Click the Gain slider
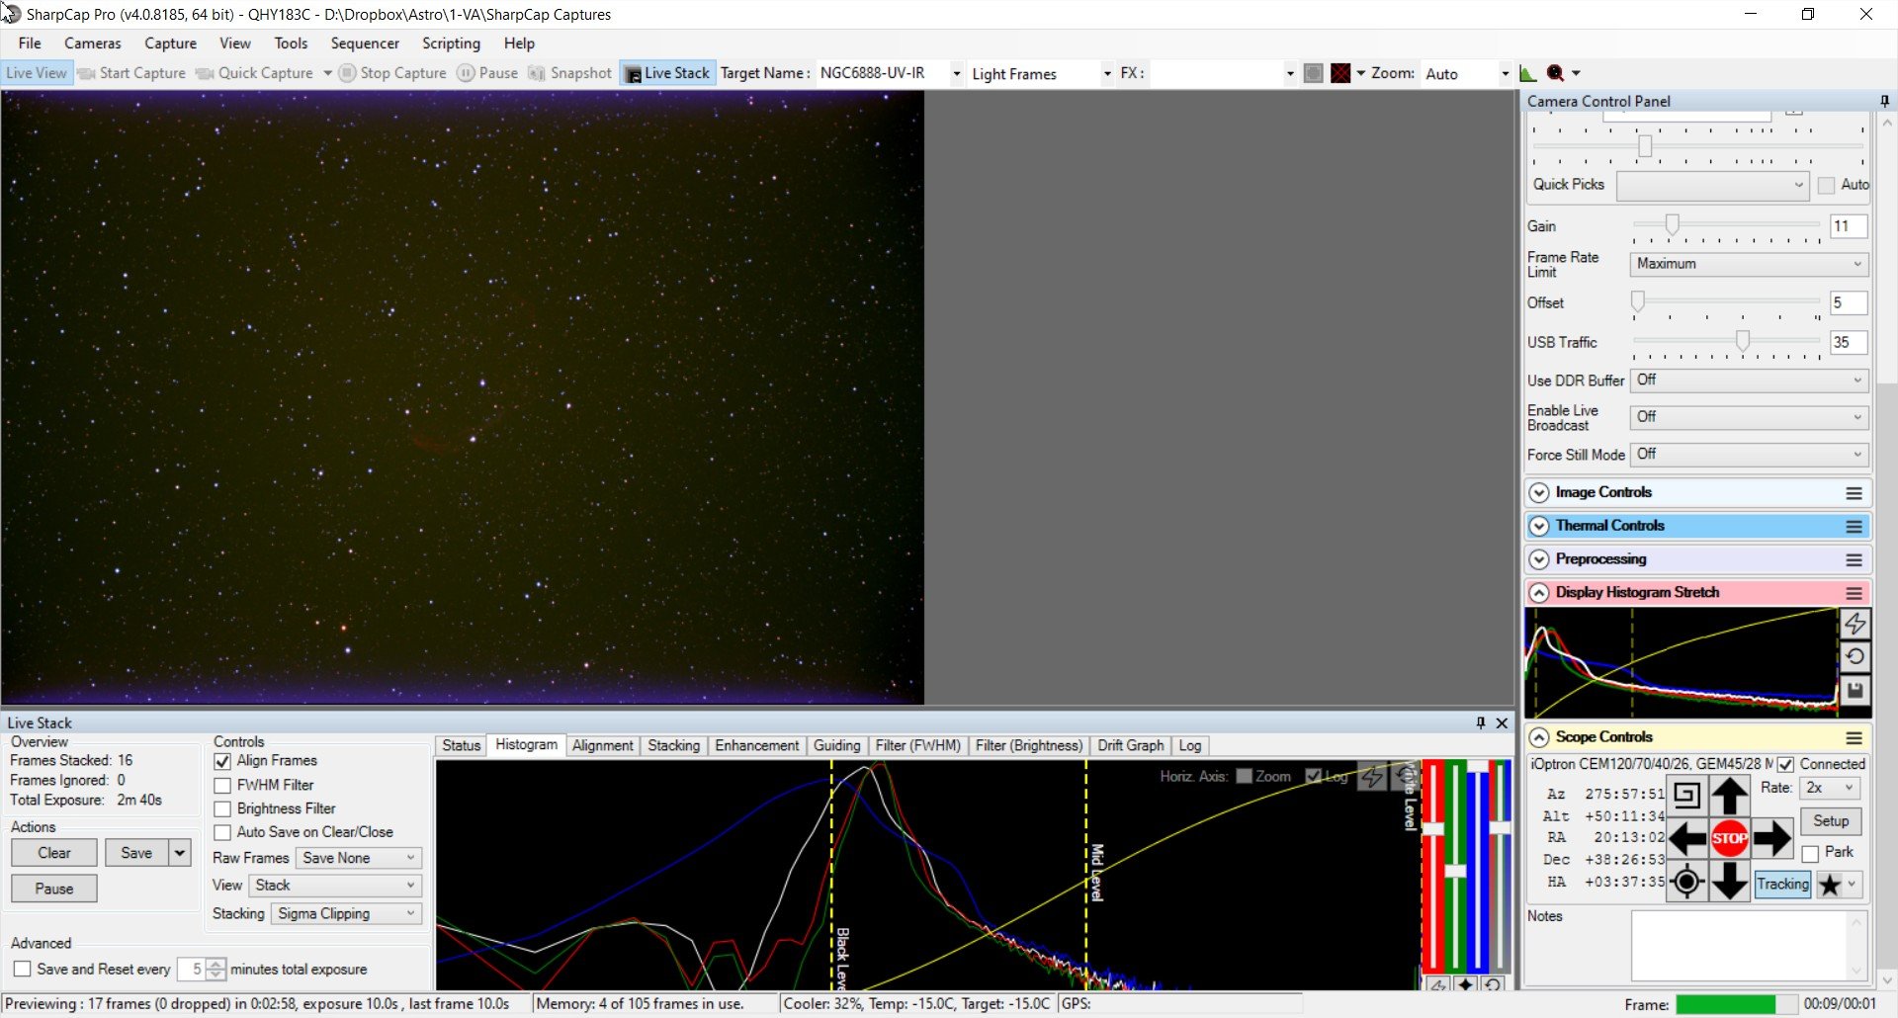Image resolution: width=1898 pixels, height=1018 pixels. point(1726,226)
